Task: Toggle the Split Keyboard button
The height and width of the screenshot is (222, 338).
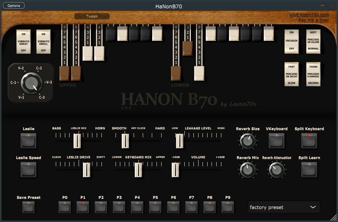Action: [x=309, y=141]
